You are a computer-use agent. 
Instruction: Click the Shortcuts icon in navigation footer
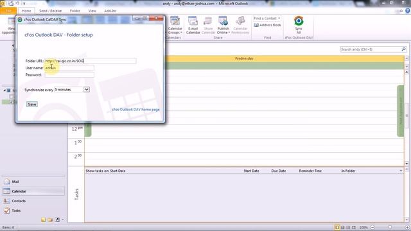coord(57,219)
